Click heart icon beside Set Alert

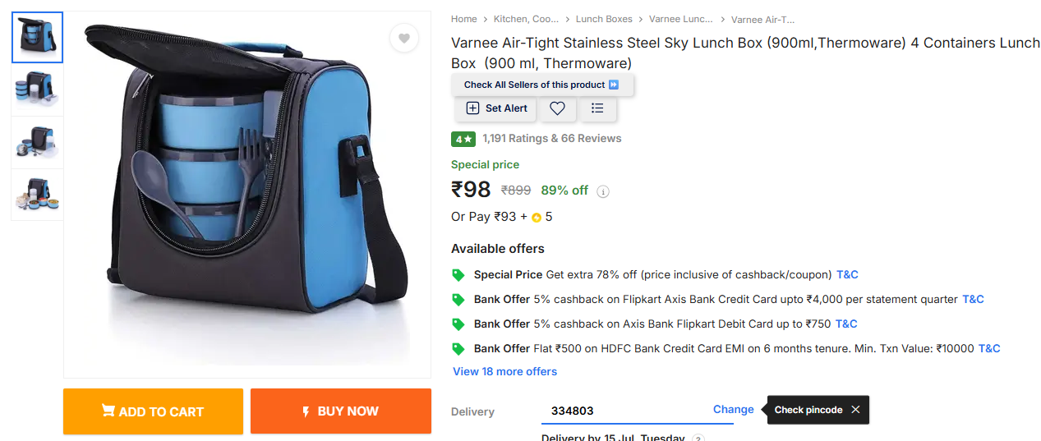557,108
